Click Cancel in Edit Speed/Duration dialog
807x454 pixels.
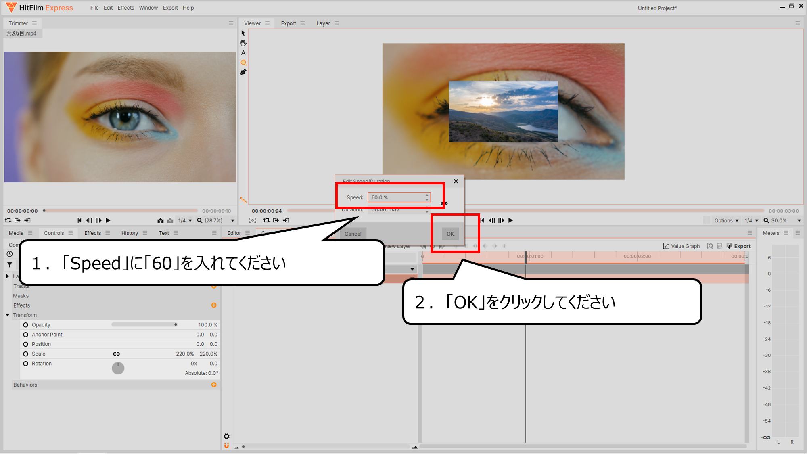(353, 234)
